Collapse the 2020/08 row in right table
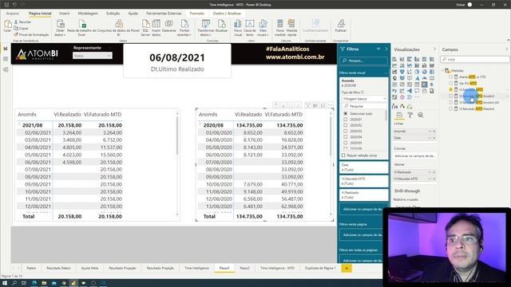511x287 pixels. click(x=200, y=124)
